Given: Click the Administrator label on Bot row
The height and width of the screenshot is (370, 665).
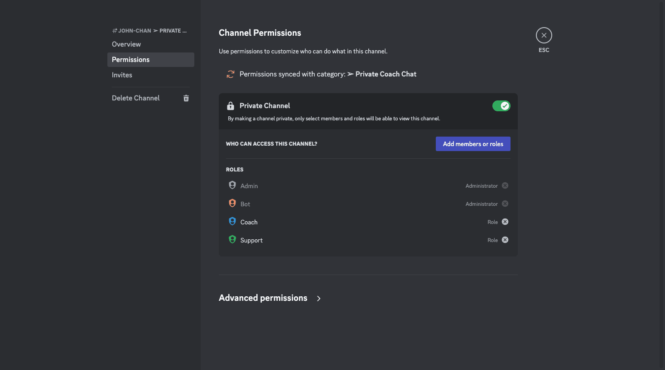Looking at the screenshot, I should tap(482, 204).
